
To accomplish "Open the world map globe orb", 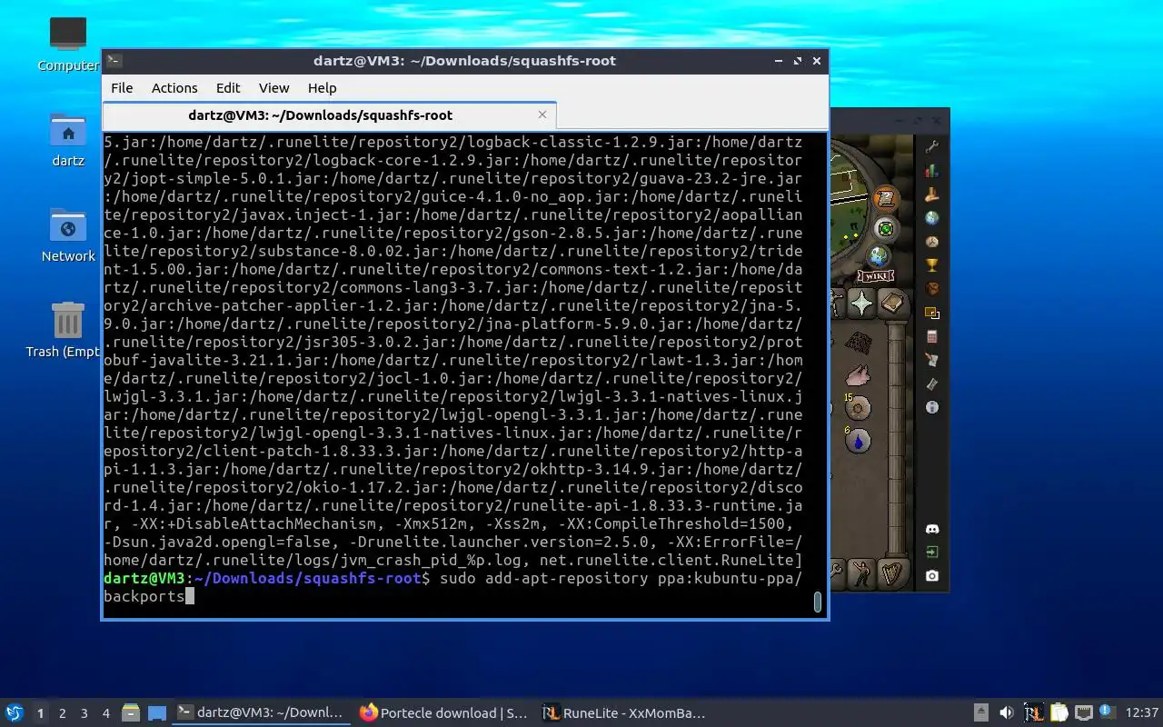I will 879,256.
